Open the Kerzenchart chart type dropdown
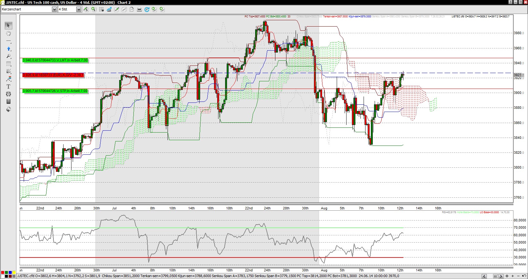Viewport: 528px width, 279px height. [54, 9]
